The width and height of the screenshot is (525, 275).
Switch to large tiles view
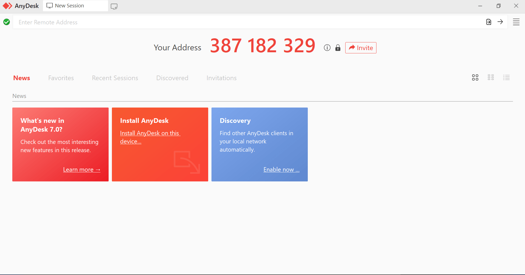point(475,77)
